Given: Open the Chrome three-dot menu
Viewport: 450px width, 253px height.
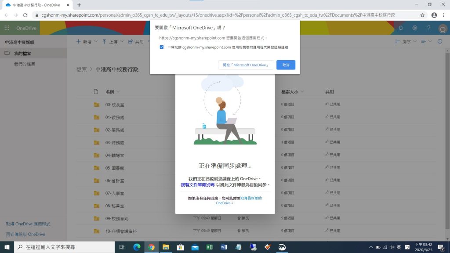Looking at the screenshot, I should coord(444,15).
